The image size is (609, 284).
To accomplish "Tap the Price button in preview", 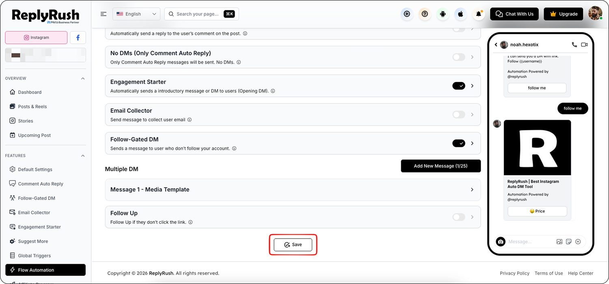I will pos(537,211).
